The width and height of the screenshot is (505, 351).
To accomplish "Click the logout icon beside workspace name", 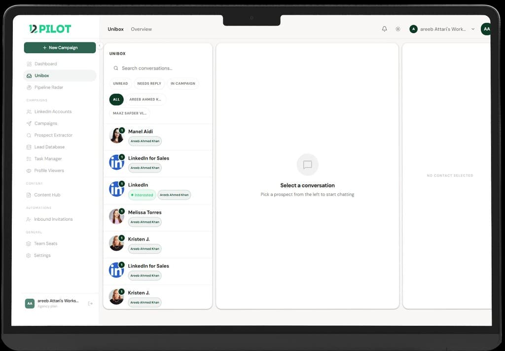I will click(x=90, y=303).
